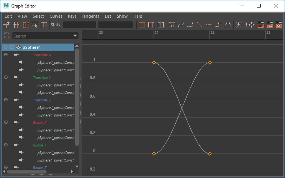Collapse pSphere1 with the minus circle
Screen dimensions: 285x178
pos(6,47)
